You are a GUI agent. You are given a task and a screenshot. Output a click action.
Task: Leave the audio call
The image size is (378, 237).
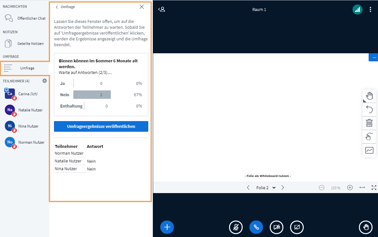coord(256,227)
